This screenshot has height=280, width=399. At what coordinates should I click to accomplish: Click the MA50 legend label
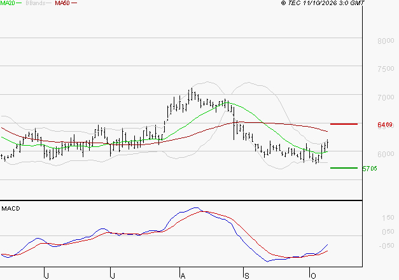pyautogui.click(x=62, y=3)
